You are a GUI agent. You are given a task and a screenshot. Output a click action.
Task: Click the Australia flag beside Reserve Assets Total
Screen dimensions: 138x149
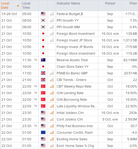click(x=43, y=60)
